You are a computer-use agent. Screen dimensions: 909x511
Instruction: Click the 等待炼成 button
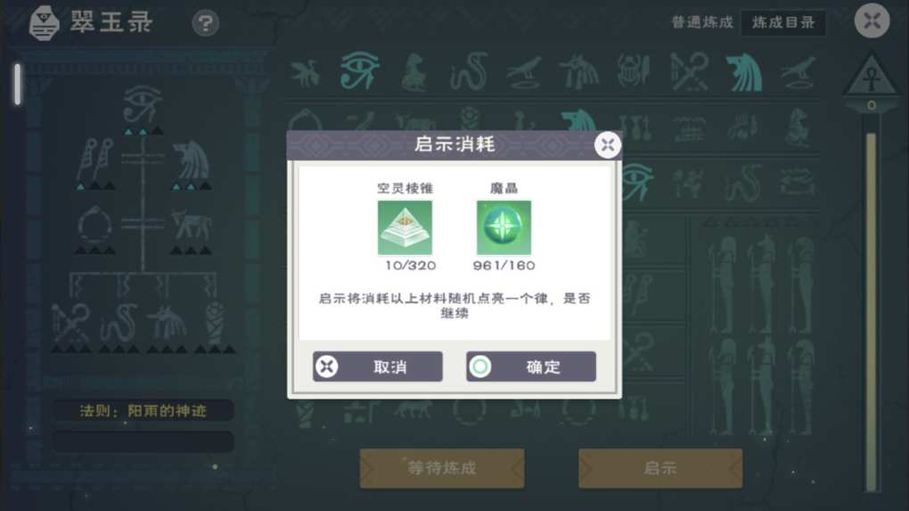(442, 467)
